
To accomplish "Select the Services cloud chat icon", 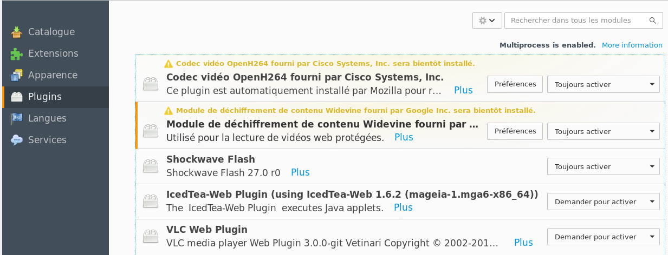I will coord(17,140).
